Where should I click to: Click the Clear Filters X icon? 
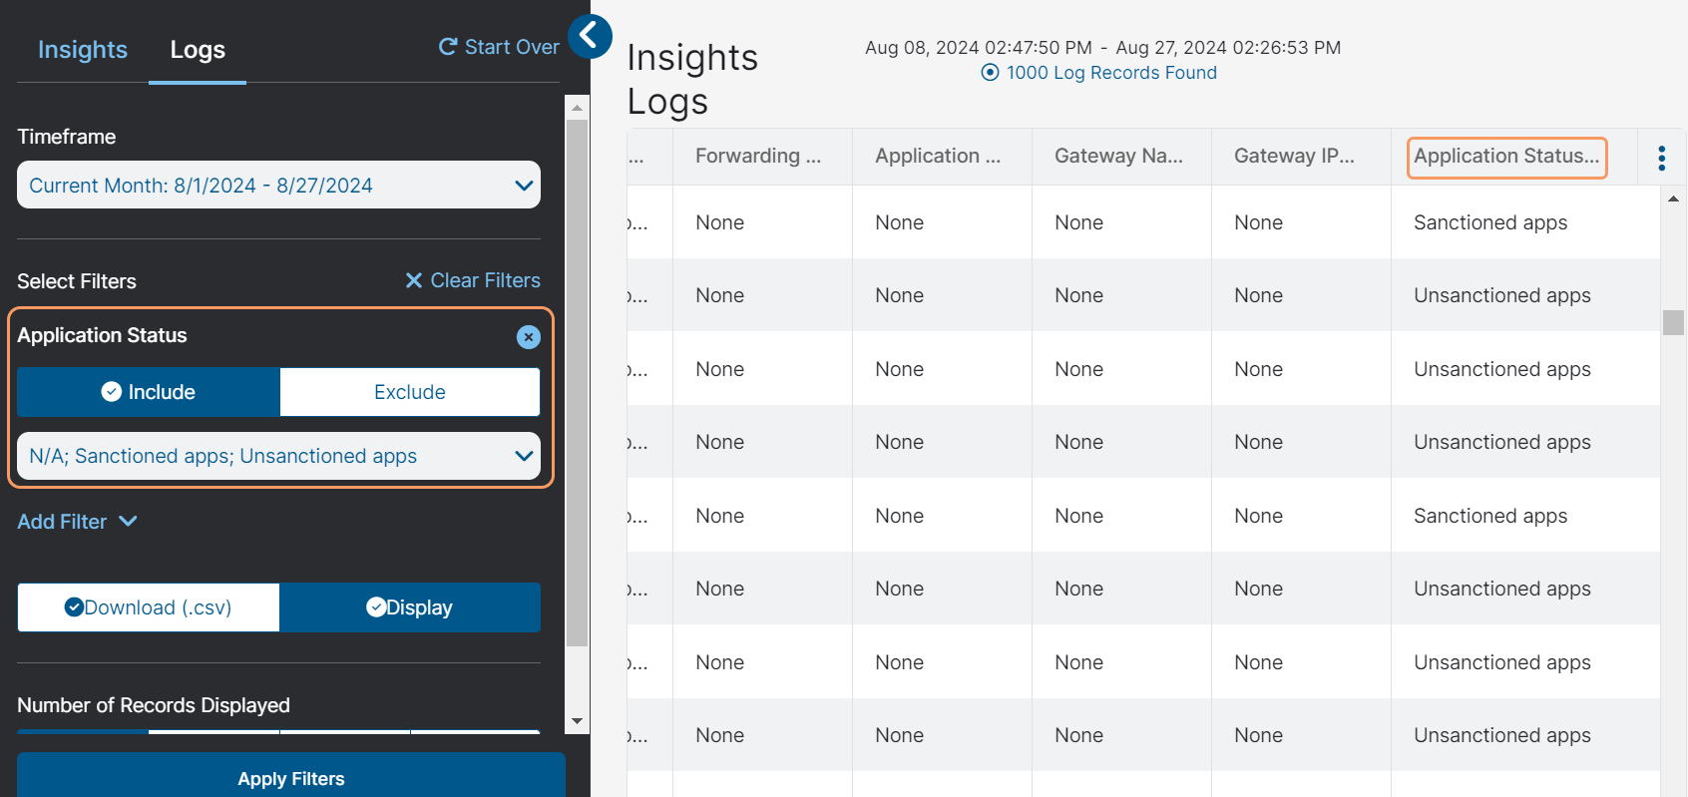414,281
